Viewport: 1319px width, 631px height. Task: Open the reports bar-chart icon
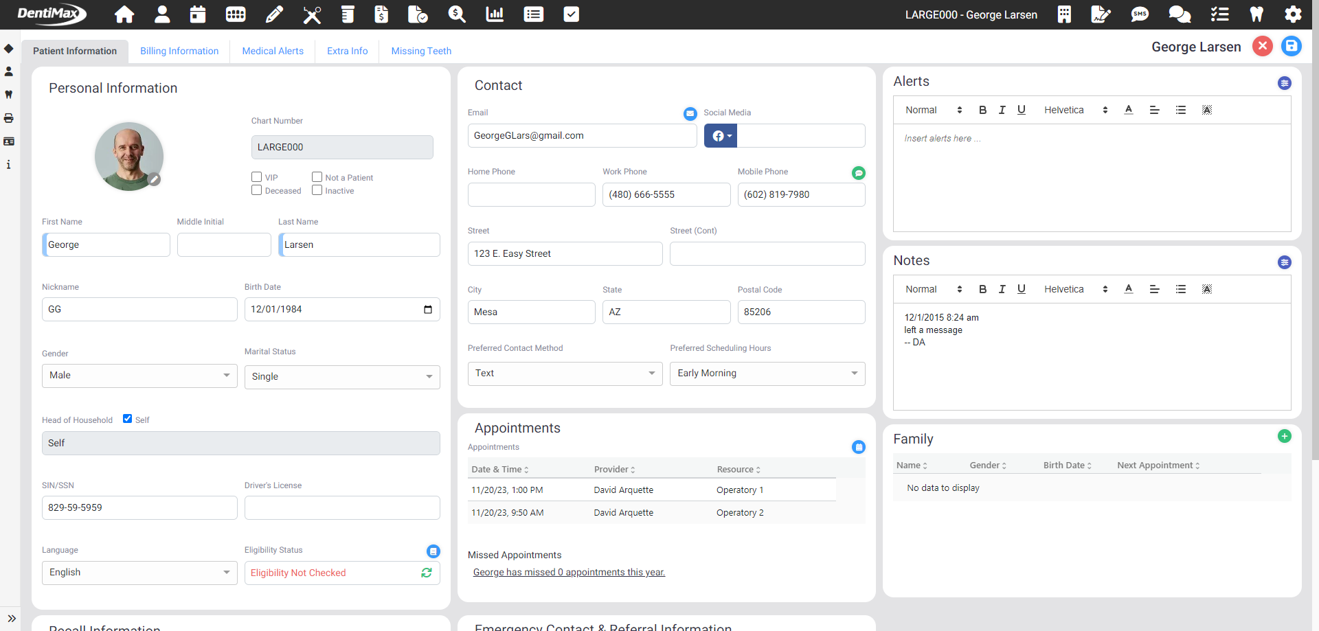[x=495, y=14]
